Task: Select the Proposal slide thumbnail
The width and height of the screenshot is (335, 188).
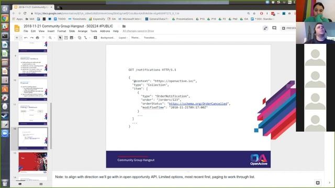Action: 32,90
